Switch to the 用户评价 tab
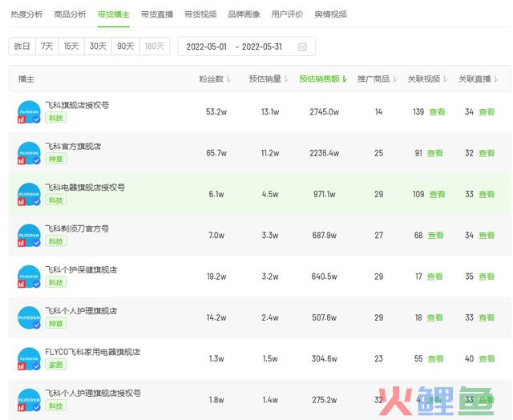Image resolution: width=513 pixels, height=420 pixels. pos(287,14)
